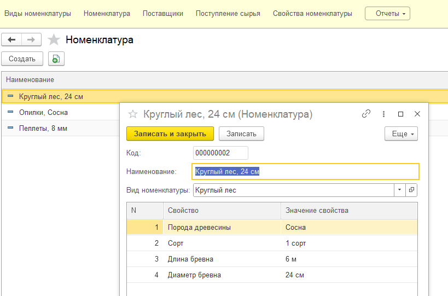Add Круглый лес dialog to favorites star

click(x=132, y=114)
